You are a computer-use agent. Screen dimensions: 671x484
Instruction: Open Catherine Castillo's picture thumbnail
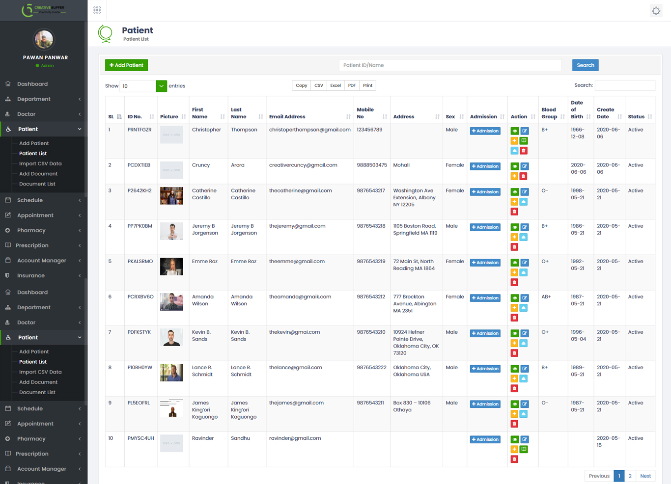point(171,196)
